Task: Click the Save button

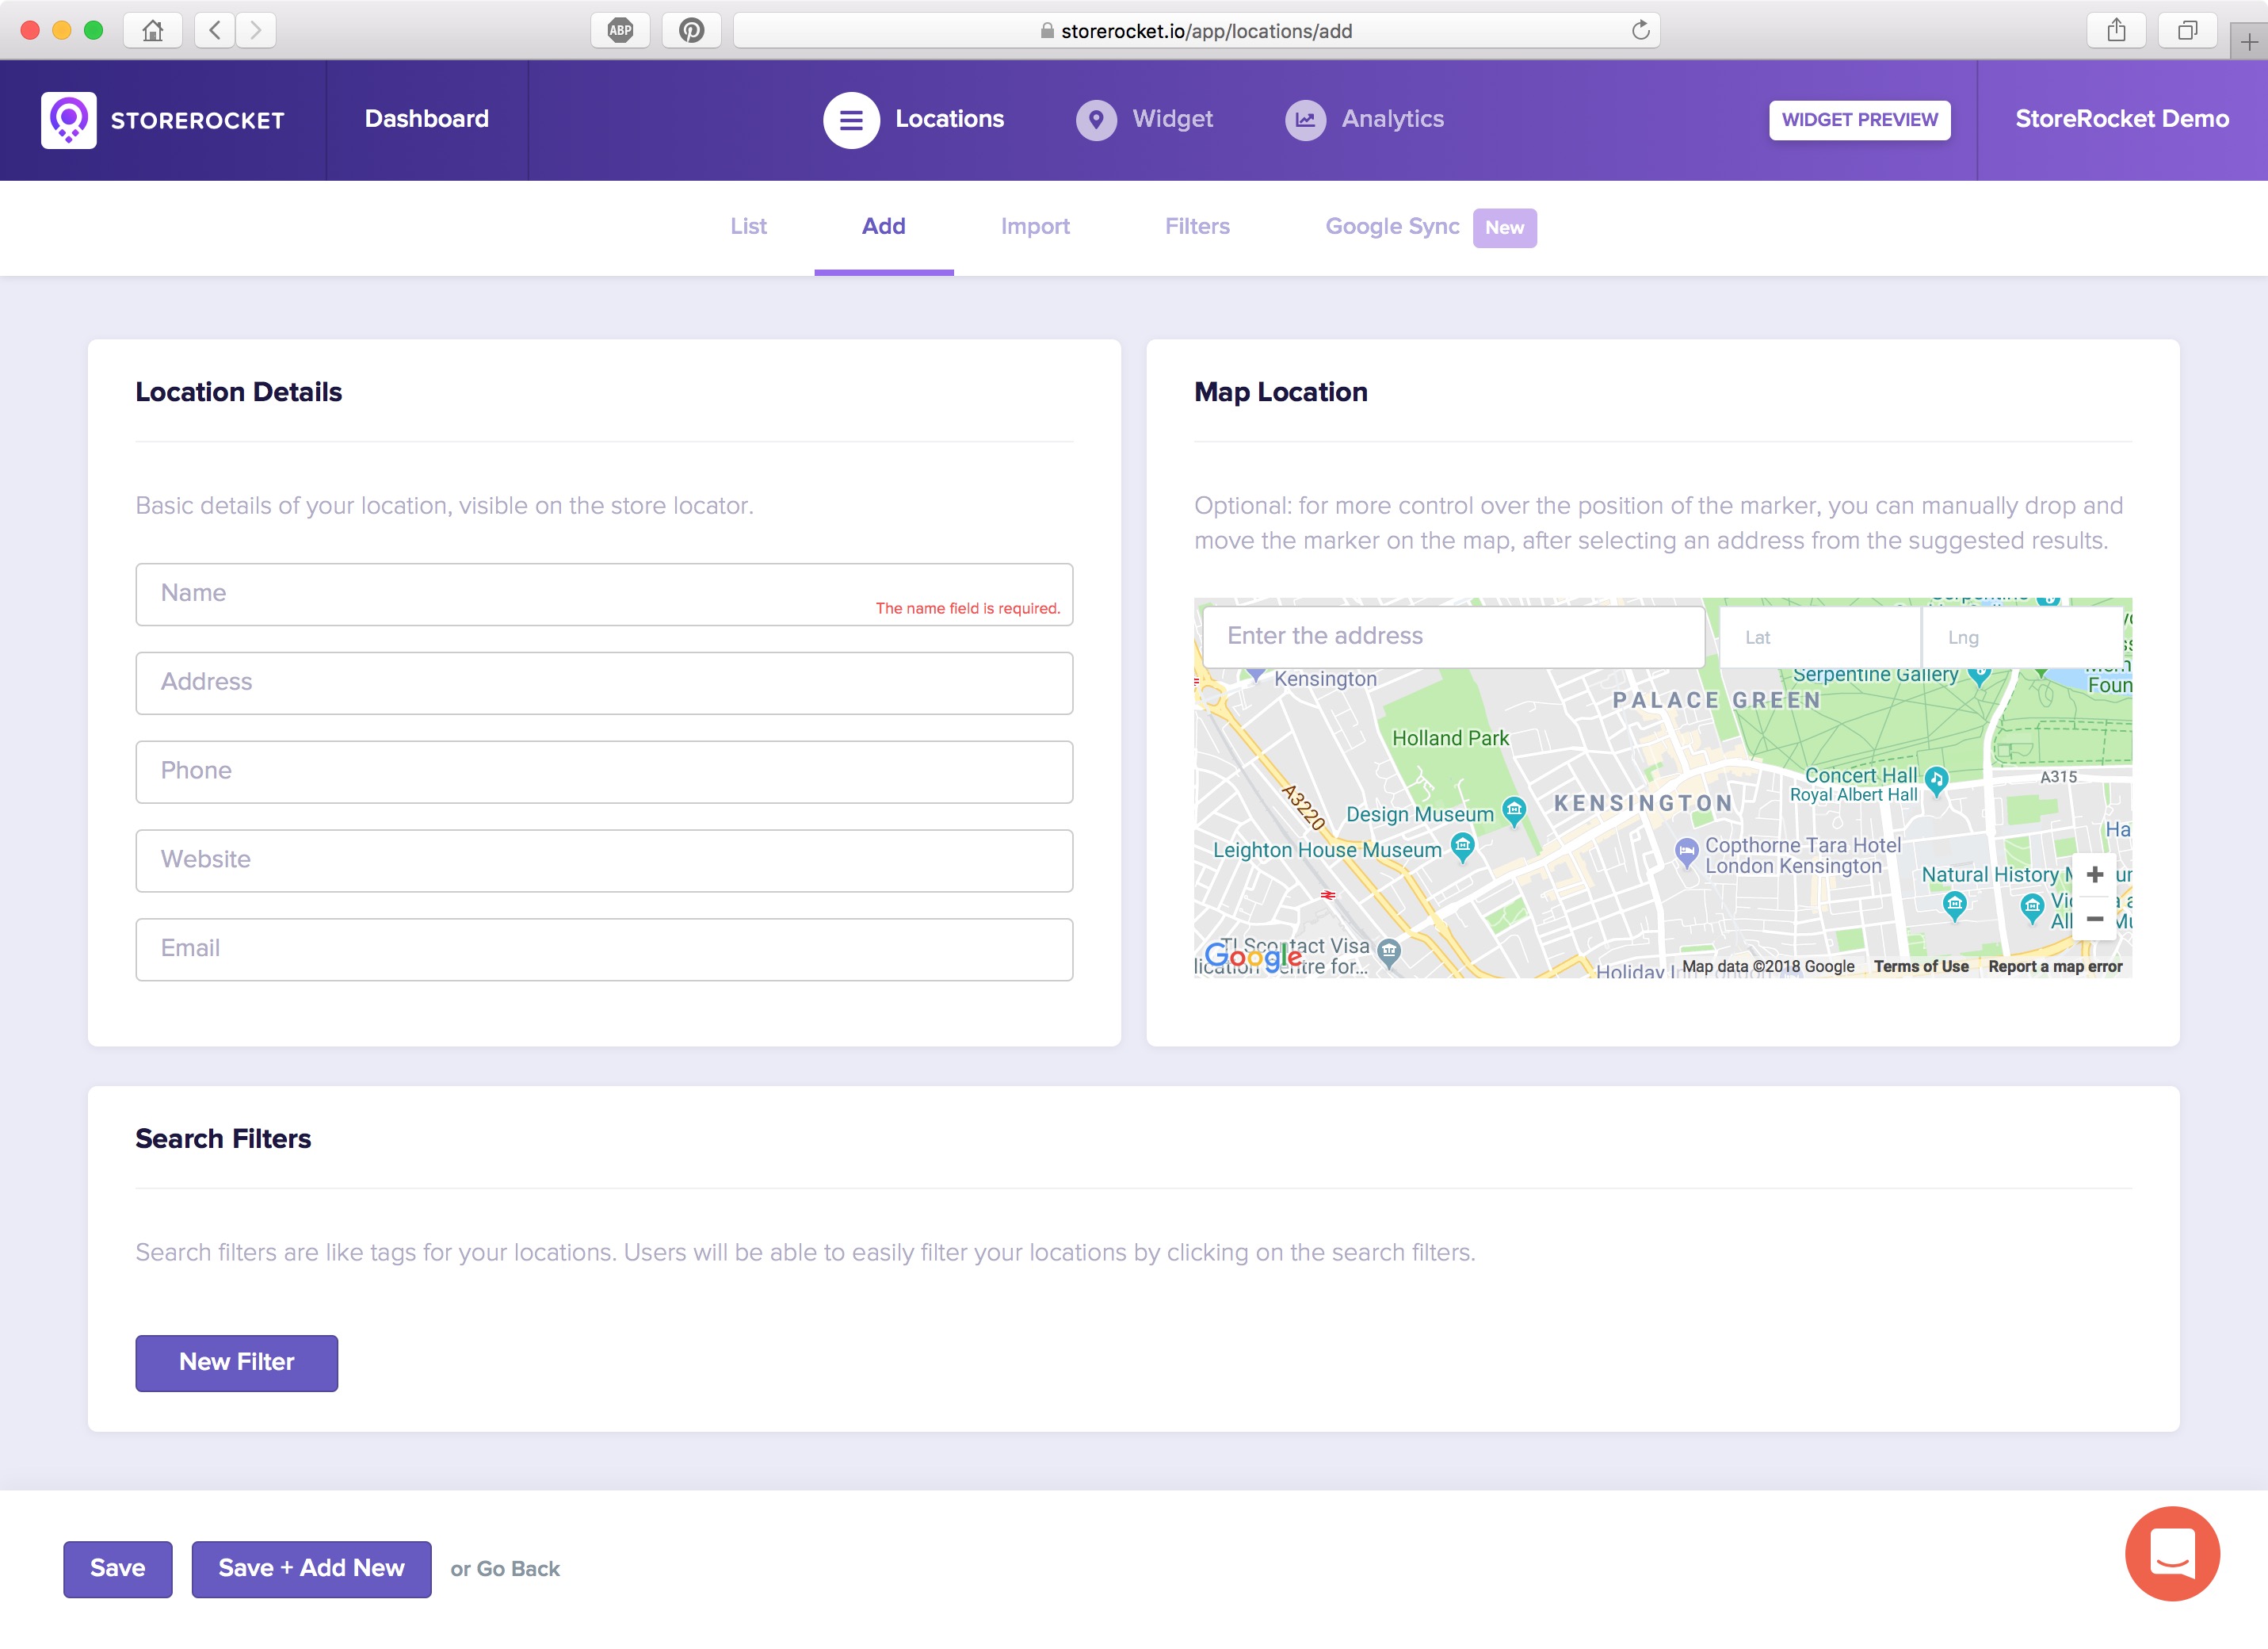Action: click(118, 1568)
